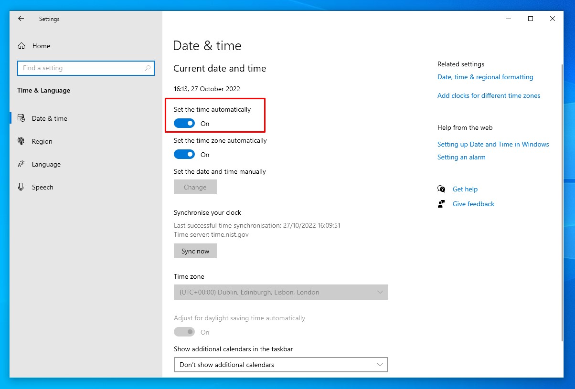
Task: Click the Speech microphone icon
Action: tap(21, 187)
